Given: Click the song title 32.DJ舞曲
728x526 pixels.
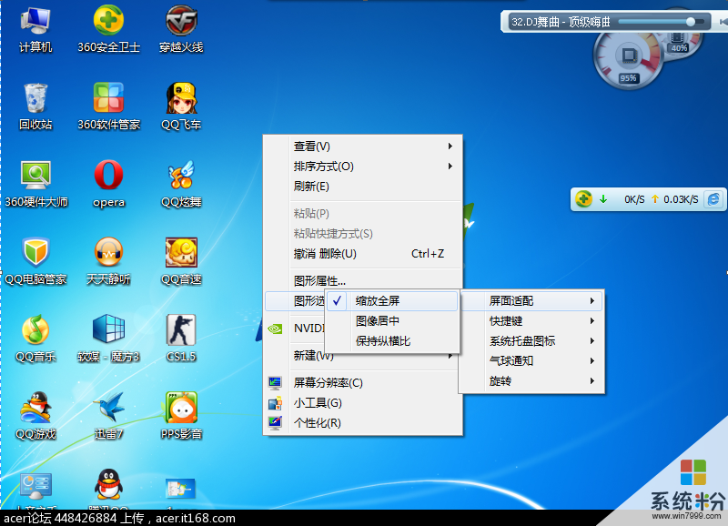Looking at the screenshot, I should [561, 22].
